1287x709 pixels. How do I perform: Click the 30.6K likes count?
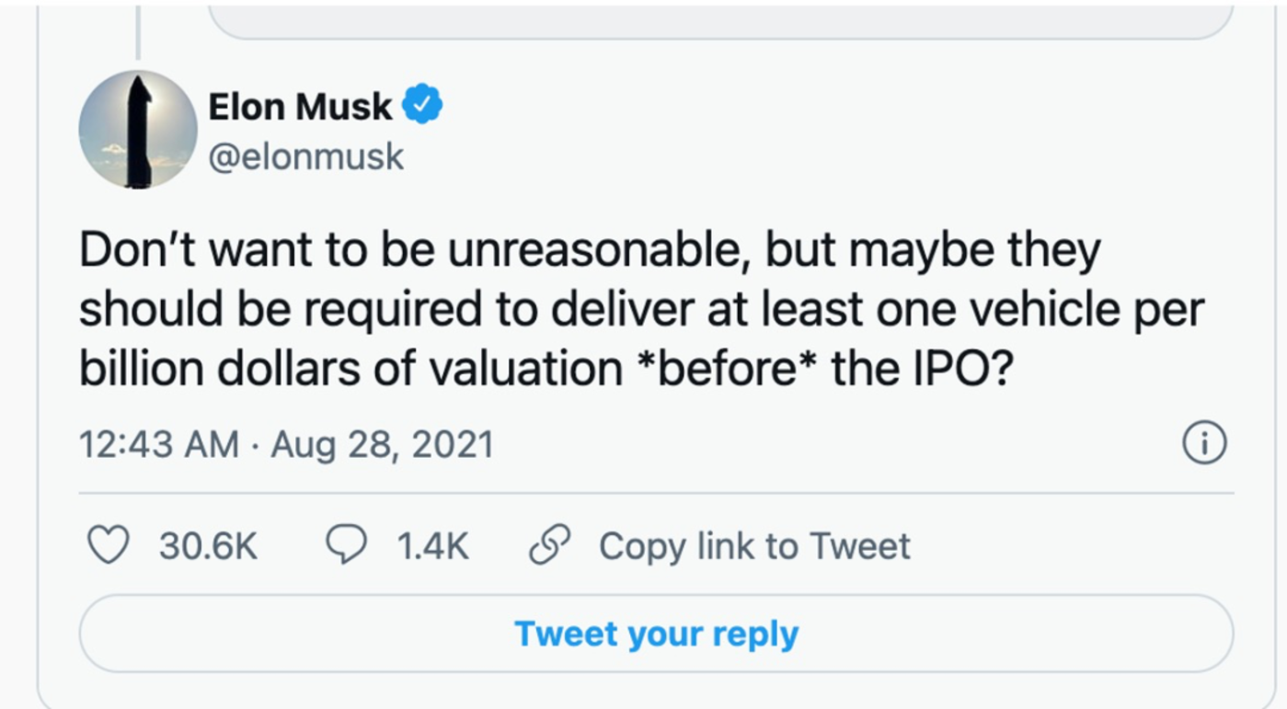208,546
